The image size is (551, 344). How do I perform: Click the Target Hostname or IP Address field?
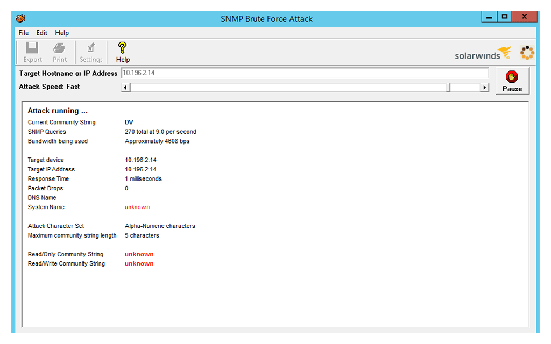(305, 73)
